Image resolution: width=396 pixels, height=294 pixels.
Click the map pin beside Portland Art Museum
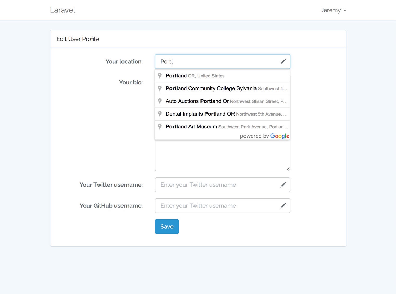click(x=160, y=127)
